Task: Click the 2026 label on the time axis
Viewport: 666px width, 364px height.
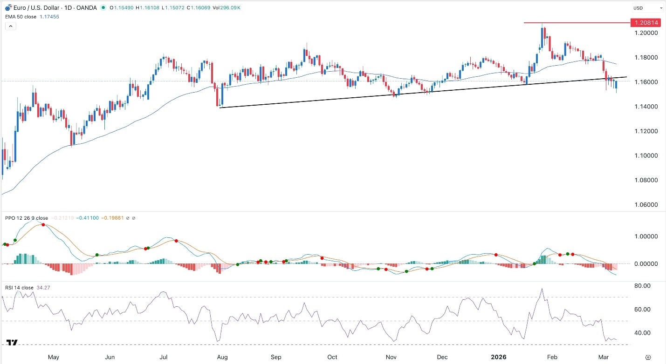Action: [x=498, y=357]
